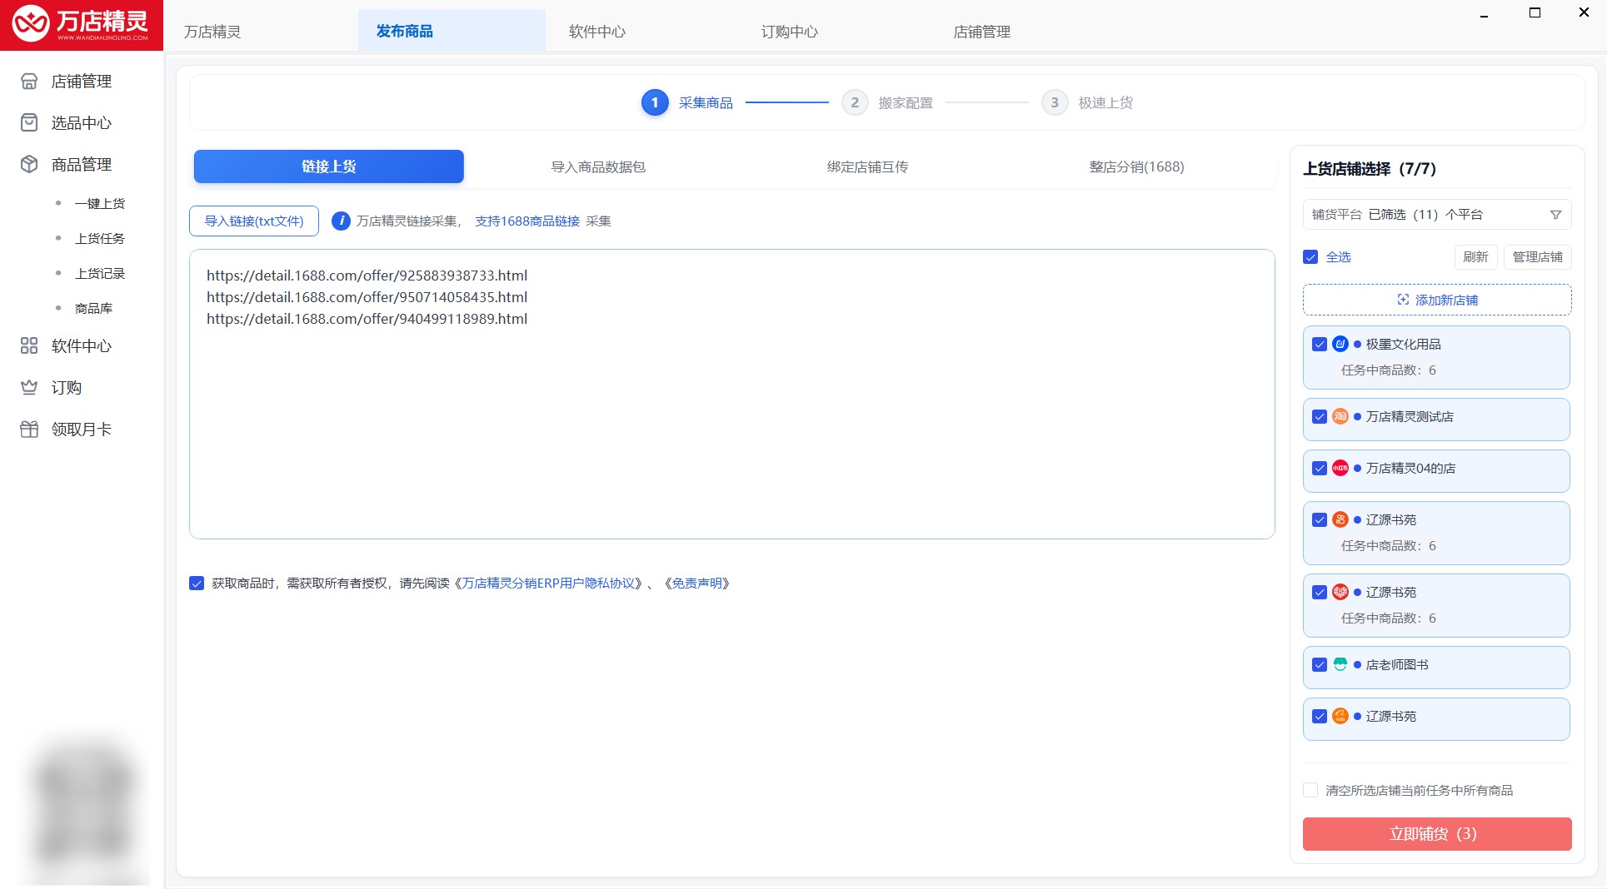Maximize the application window
1607x889 pixels.
point(1535,12)
